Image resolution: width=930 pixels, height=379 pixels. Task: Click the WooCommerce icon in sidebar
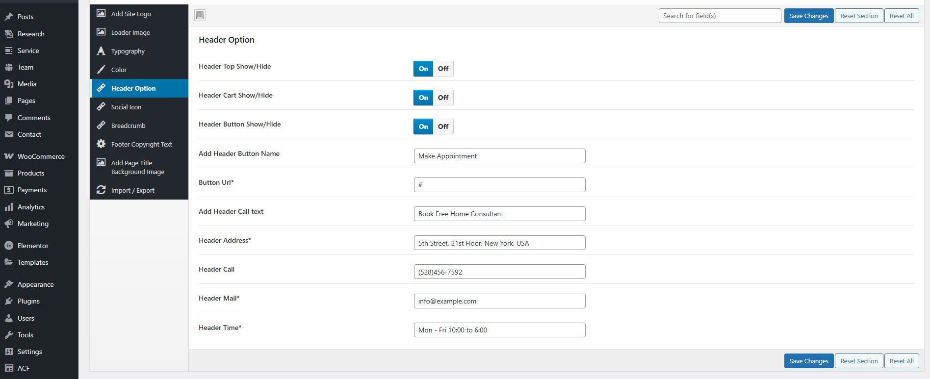(9, 156)
